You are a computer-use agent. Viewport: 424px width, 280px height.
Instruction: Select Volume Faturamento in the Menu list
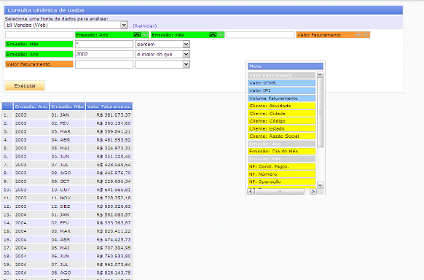click(x=281, y=98)
